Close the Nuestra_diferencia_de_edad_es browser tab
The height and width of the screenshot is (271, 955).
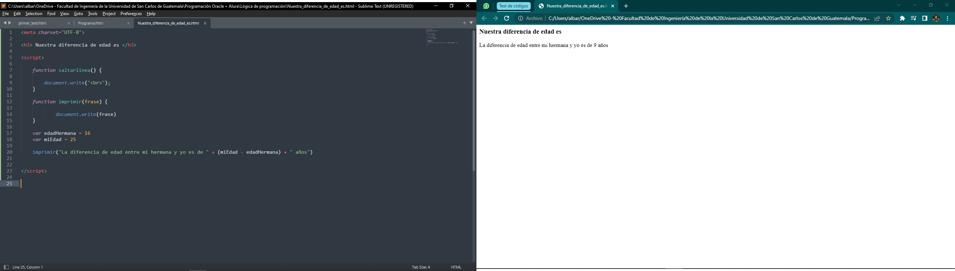point(613,6)
